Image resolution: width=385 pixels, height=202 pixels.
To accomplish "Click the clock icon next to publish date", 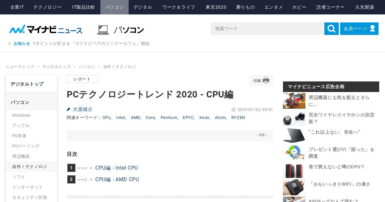I will point(234,110).
